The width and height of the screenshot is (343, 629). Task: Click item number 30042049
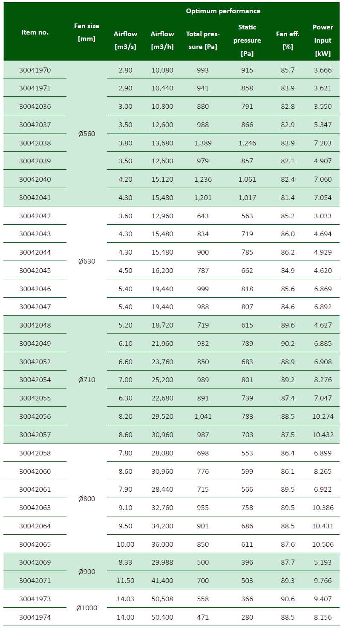pos(35,343)
